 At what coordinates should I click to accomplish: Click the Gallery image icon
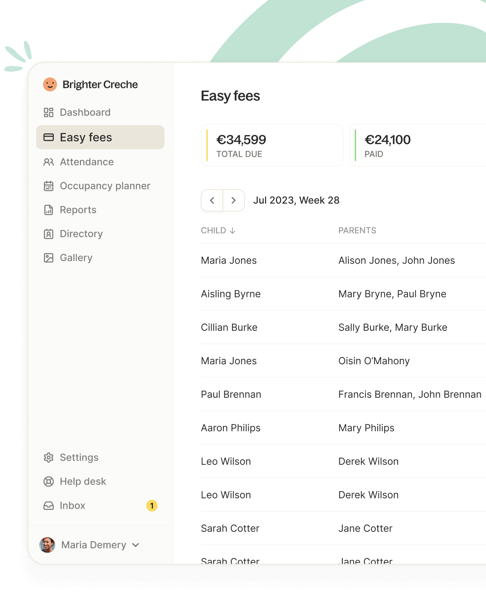[x=48, y=258]
